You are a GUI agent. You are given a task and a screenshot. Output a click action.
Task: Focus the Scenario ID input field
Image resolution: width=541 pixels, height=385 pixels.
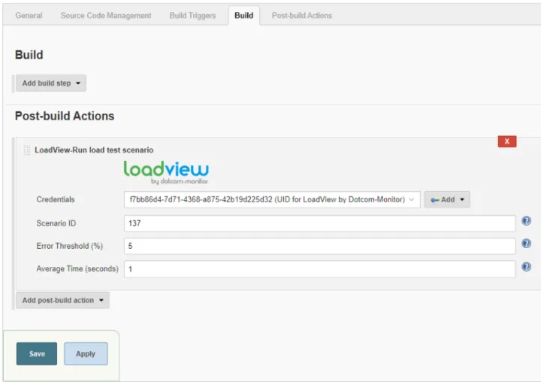[320, 223]
